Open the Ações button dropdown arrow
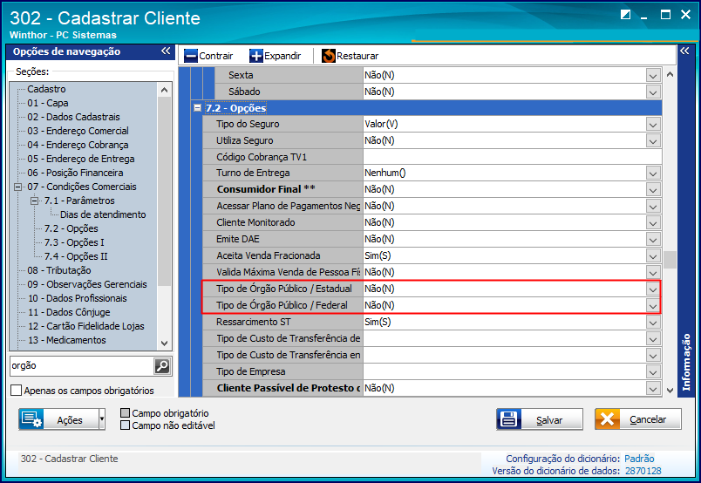Screen dimensions: 701x483 point(101,419)
